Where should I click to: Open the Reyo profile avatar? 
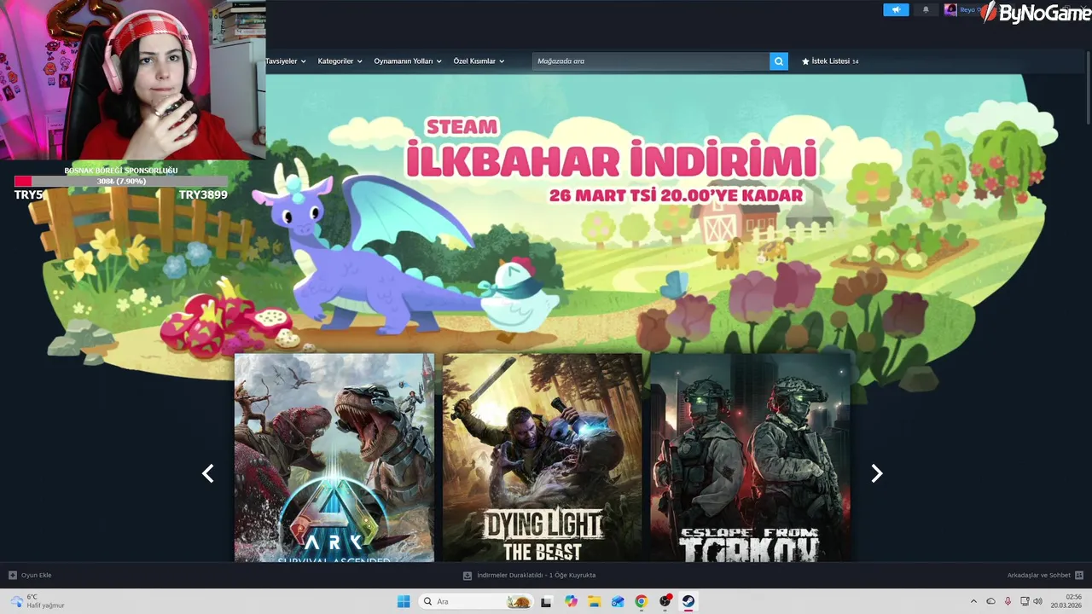(x=950, y=10)
